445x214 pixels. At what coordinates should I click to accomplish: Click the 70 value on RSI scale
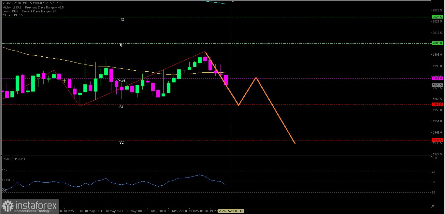[434, 172]
